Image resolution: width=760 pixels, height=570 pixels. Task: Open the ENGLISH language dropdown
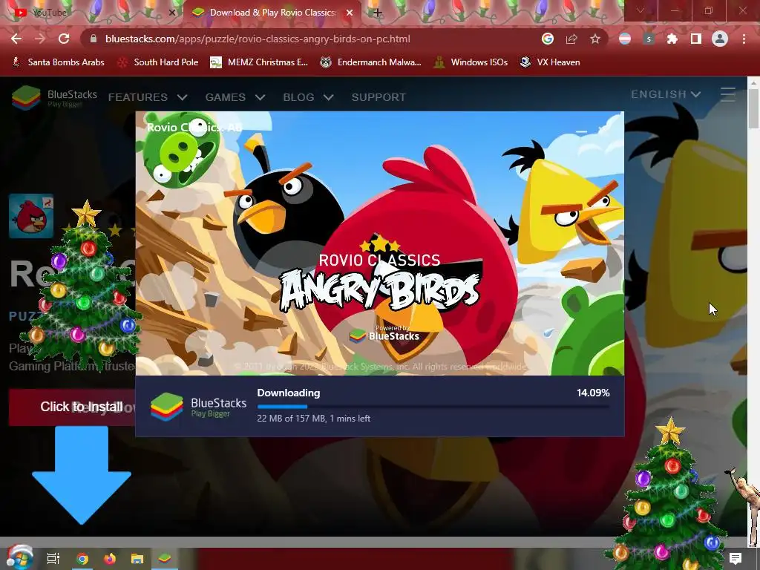point(666,94)
